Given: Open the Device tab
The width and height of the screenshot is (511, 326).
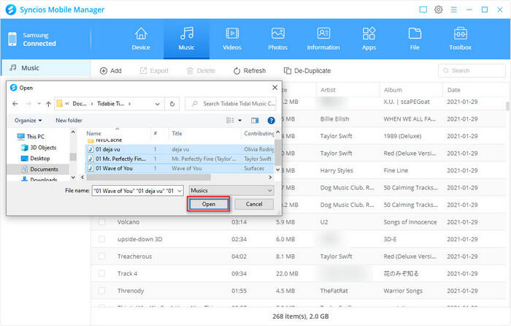Looking at the screenshot, I should 141,39.
